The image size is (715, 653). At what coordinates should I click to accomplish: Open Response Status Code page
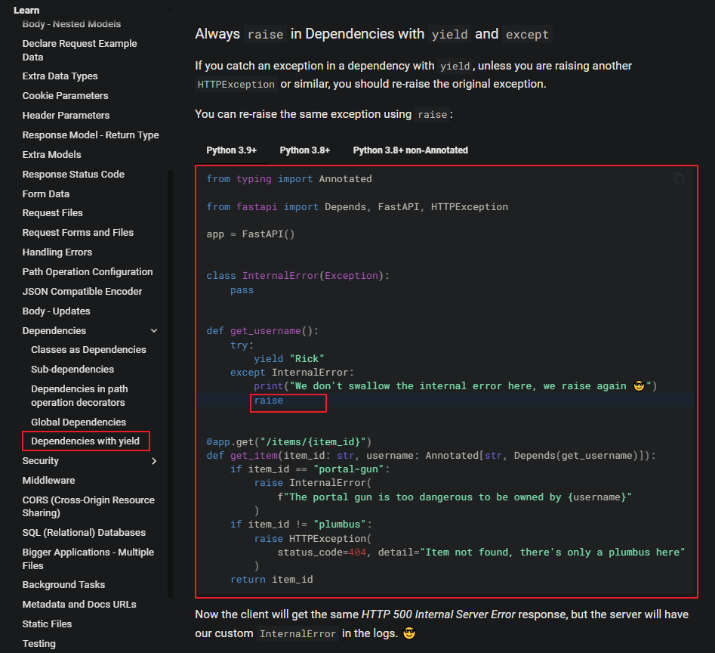click(x=73, y=175)
